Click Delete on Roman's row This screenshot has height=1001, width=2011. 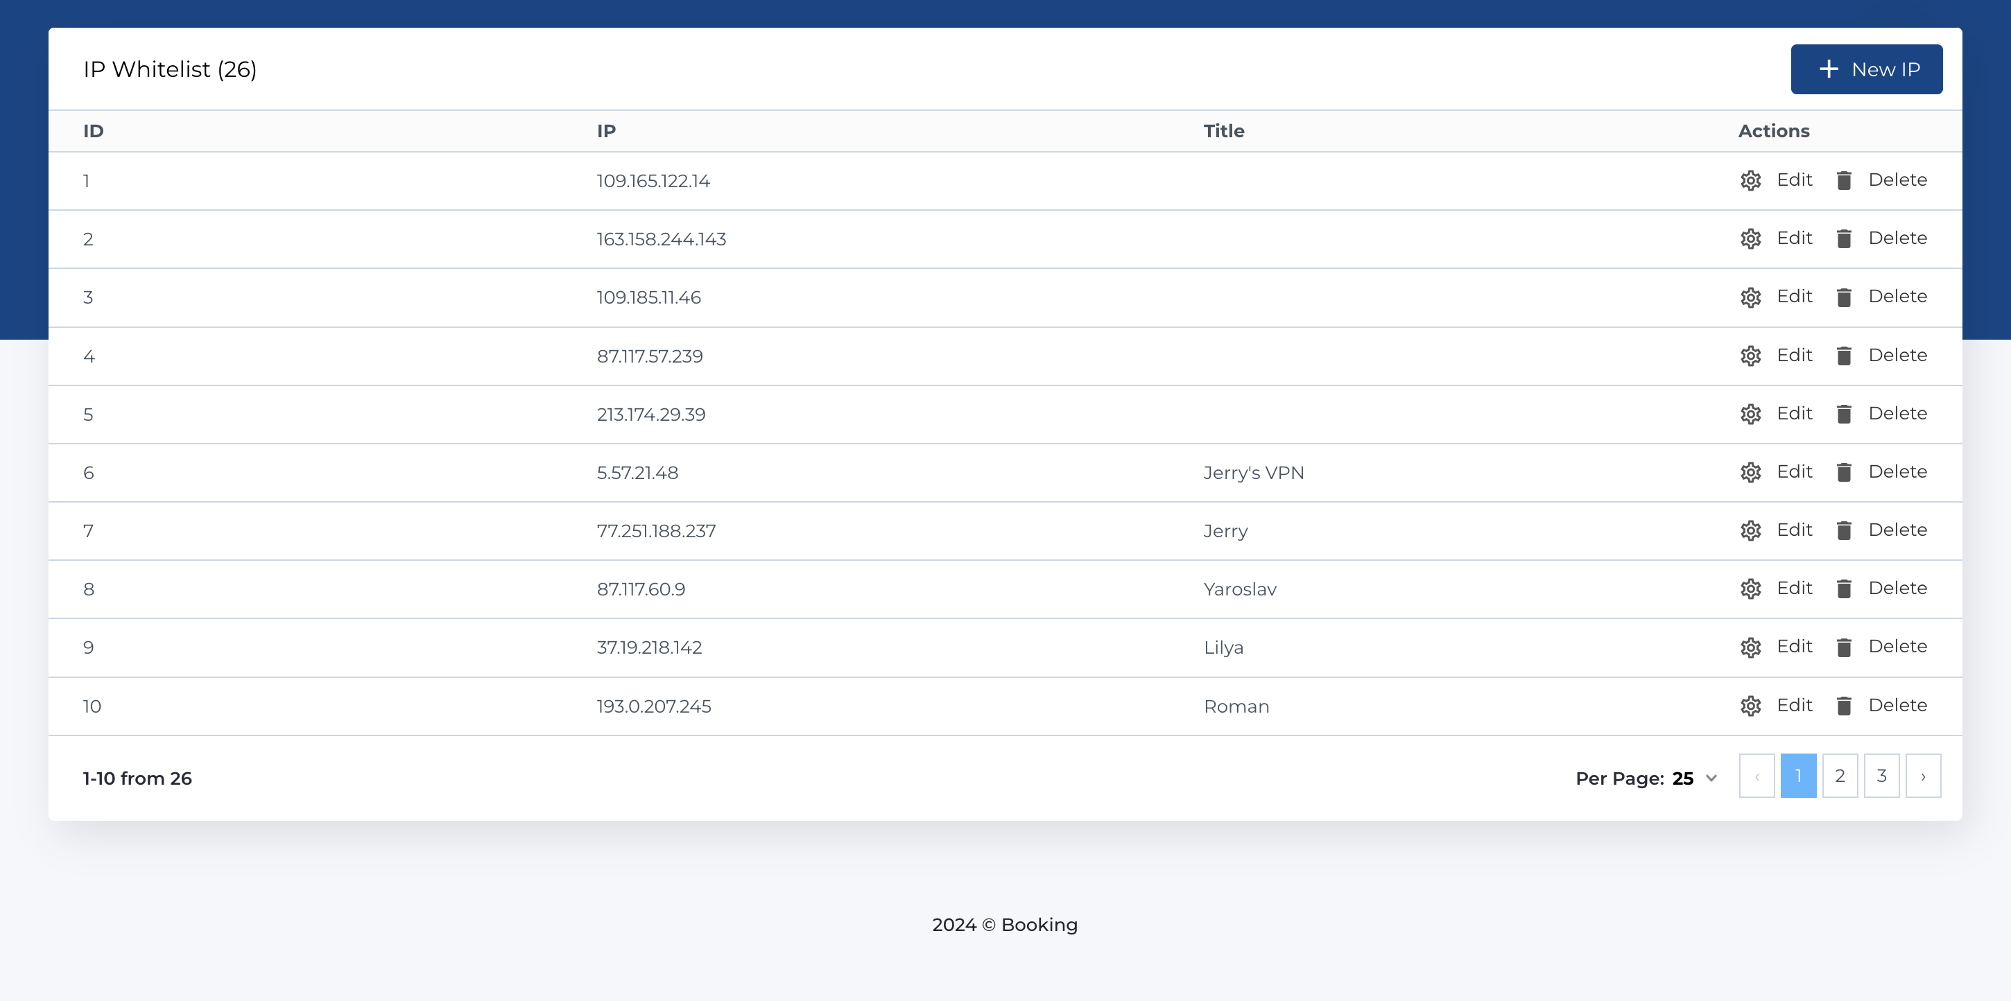point(1897,705)
